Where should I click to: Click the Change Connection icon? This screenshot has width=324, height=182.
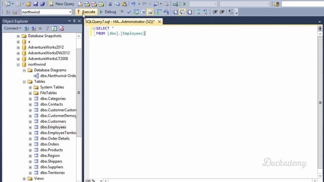pyautogui.click(x=15, y=12)
